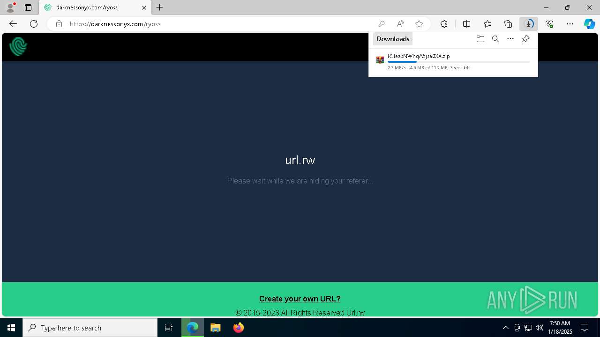Open Collections icon
Image resolution: width=600 pixels, height=337 pixels.
[x=508, y=24]
